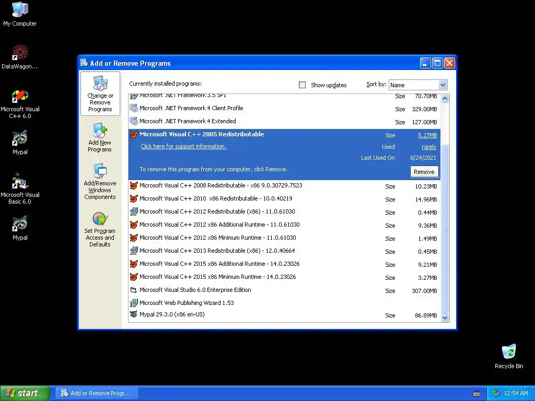
Task: Click the Mypal 29.3.0 list icon
Action: coord(134,314)
